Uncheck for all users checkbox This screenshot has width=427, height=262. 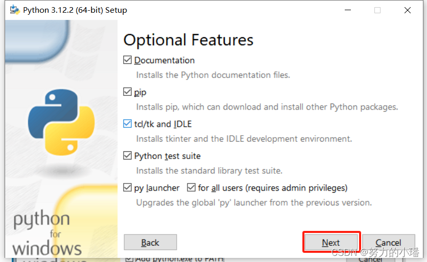(191, 188)
